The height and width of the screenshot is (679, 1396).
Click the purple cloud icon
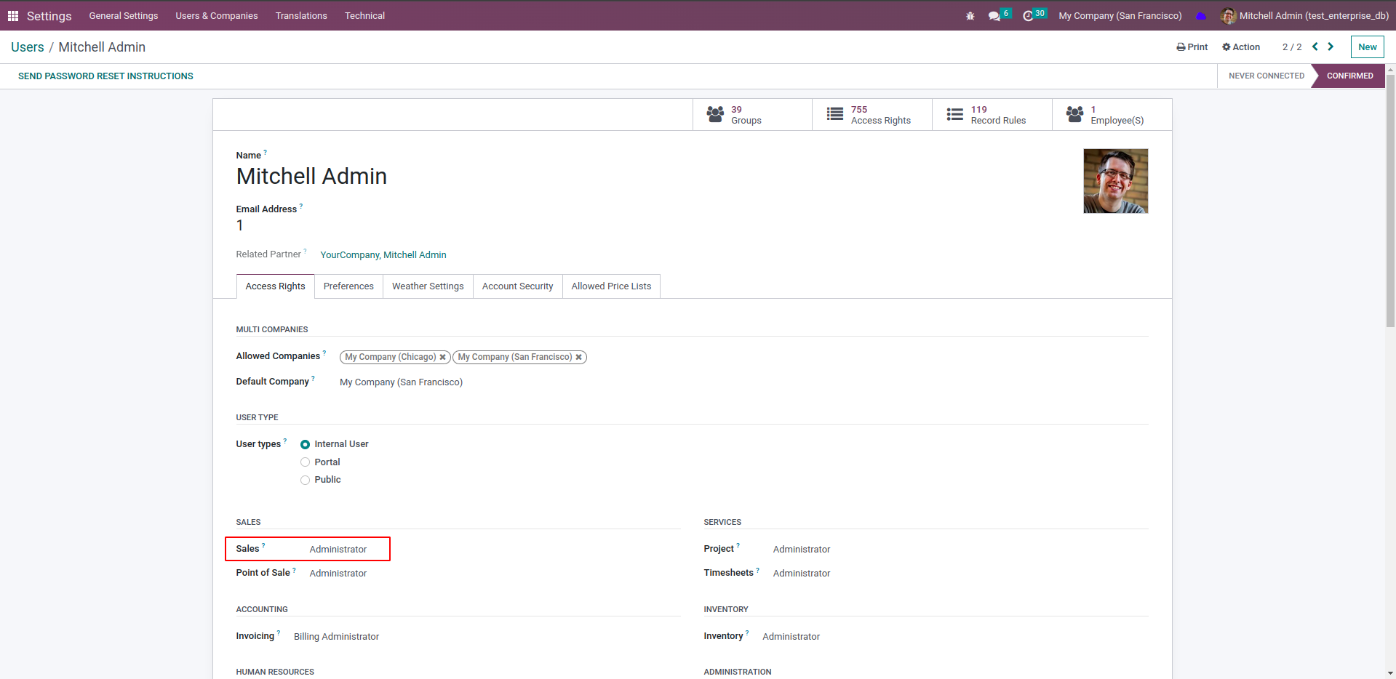pyautogui.click(x=1201, y=16)
